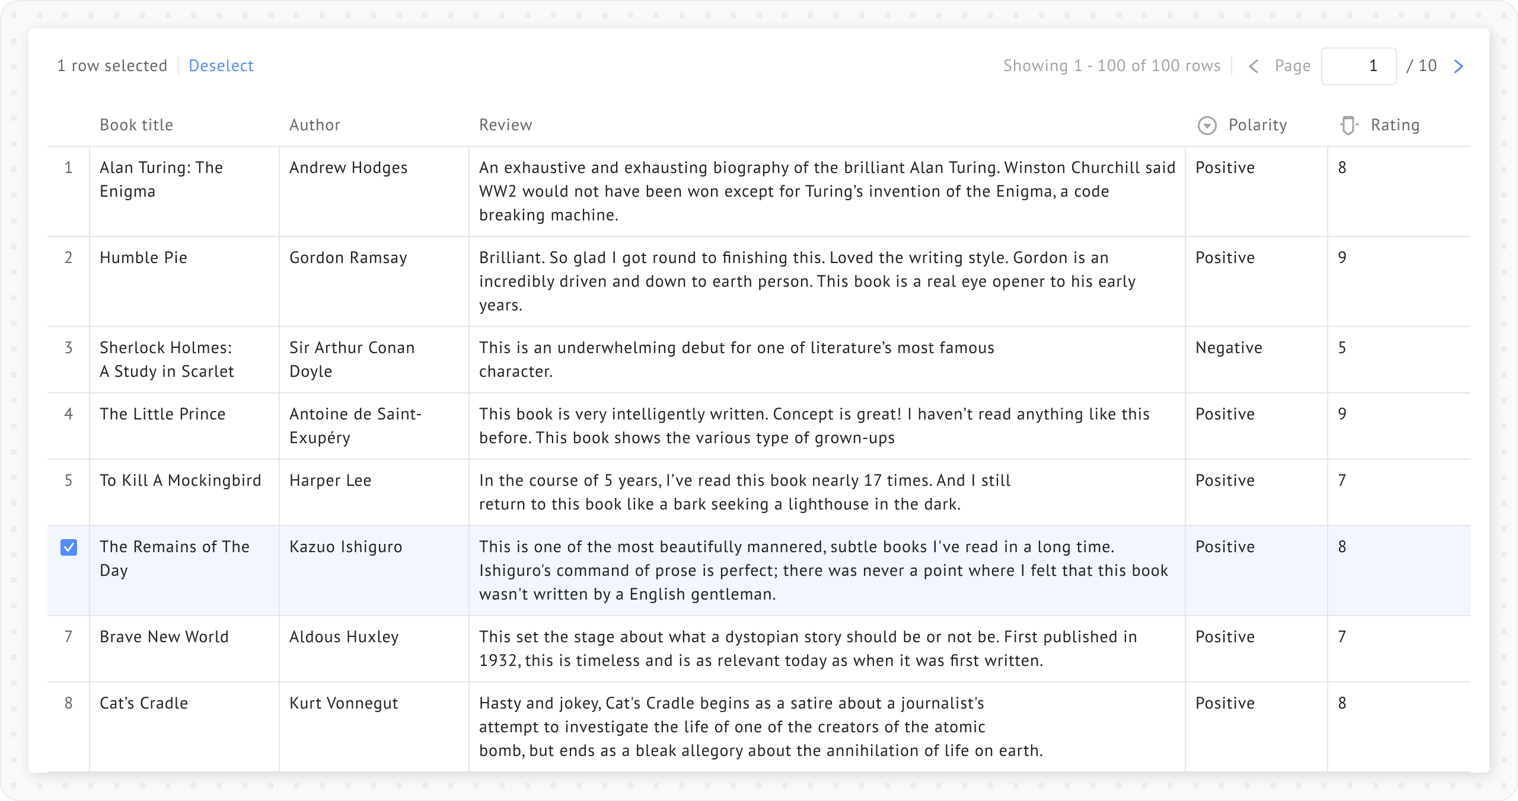Screen dimensions: 1518x801
Task: Go to previous page arrow
Action: [x=1254, y=66]
